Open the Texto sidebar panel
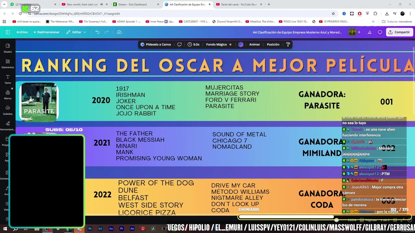Image resolution: width=415 pixels, height=233 pixels. (x=8, y=79)
